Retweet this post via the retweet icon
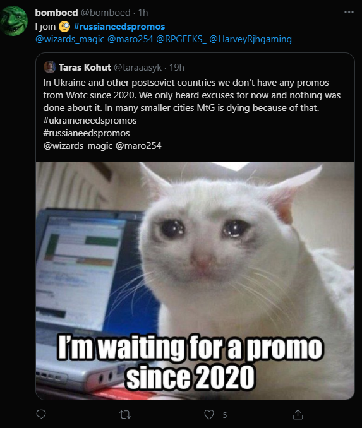Viewport: 362px width, 428px height. click(125, 415)
